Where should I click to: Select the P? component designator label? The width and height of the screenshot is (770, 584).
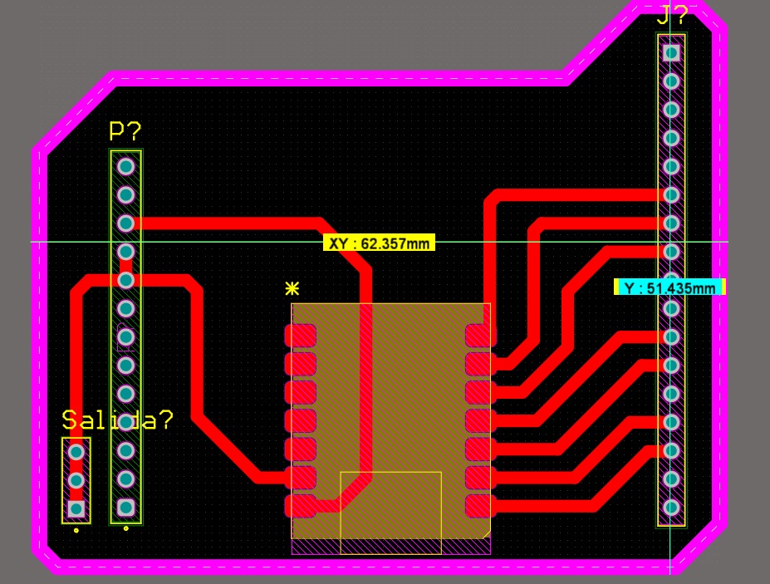click(x=125, y=131)
